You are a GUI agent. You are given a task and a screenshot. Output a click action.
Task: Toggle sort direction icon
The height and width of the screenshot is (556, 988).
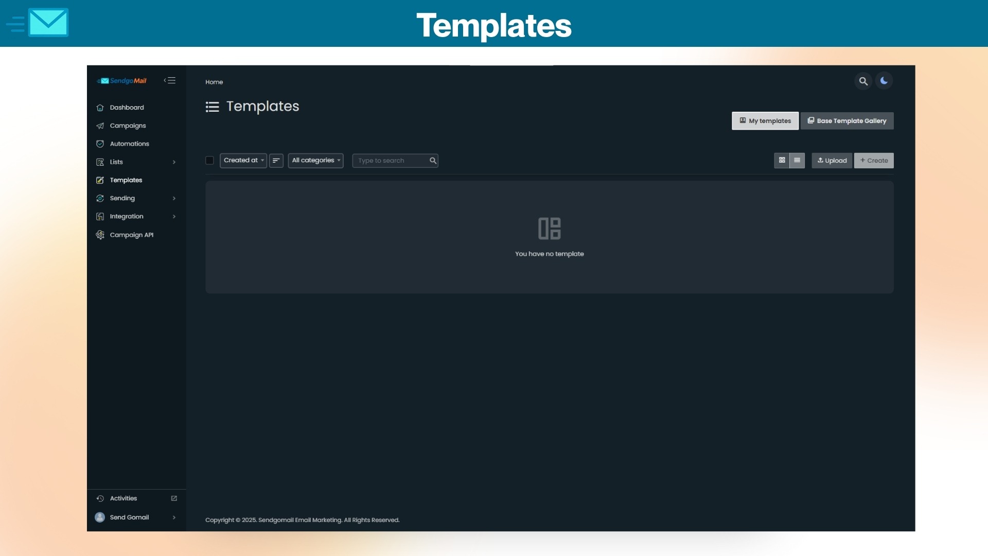[x=276, y=161]
